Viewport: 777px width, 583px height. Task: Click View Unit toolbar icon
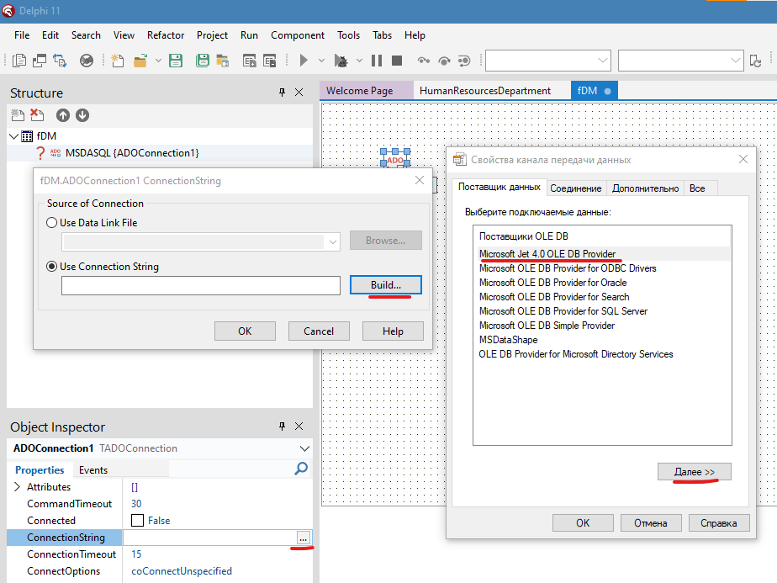[19, 61]
